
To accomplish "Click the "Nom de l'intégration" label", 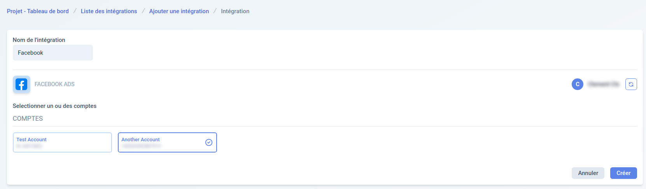I will [39, 40].
